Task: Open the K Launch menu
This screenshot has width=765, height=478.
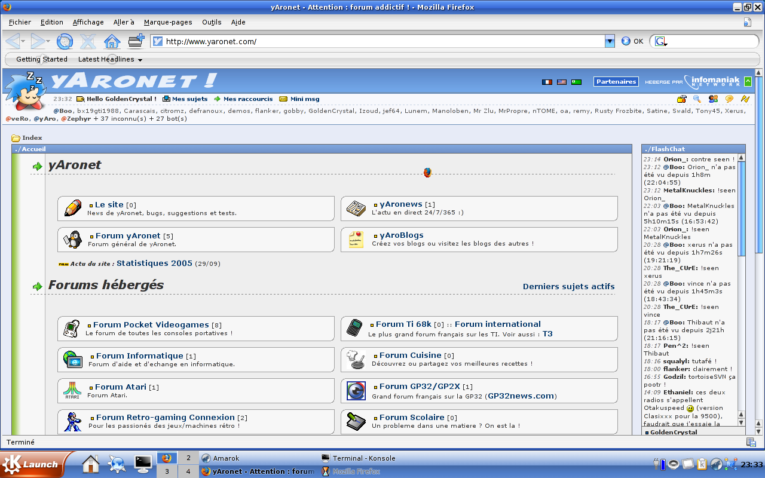Action: tap(35, 464)
